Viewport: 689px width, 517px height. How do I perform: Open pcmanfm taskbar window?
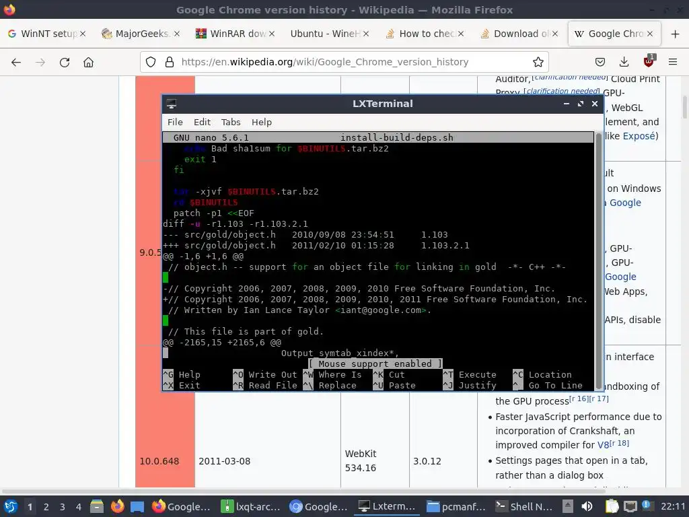(x=456, y=506)
